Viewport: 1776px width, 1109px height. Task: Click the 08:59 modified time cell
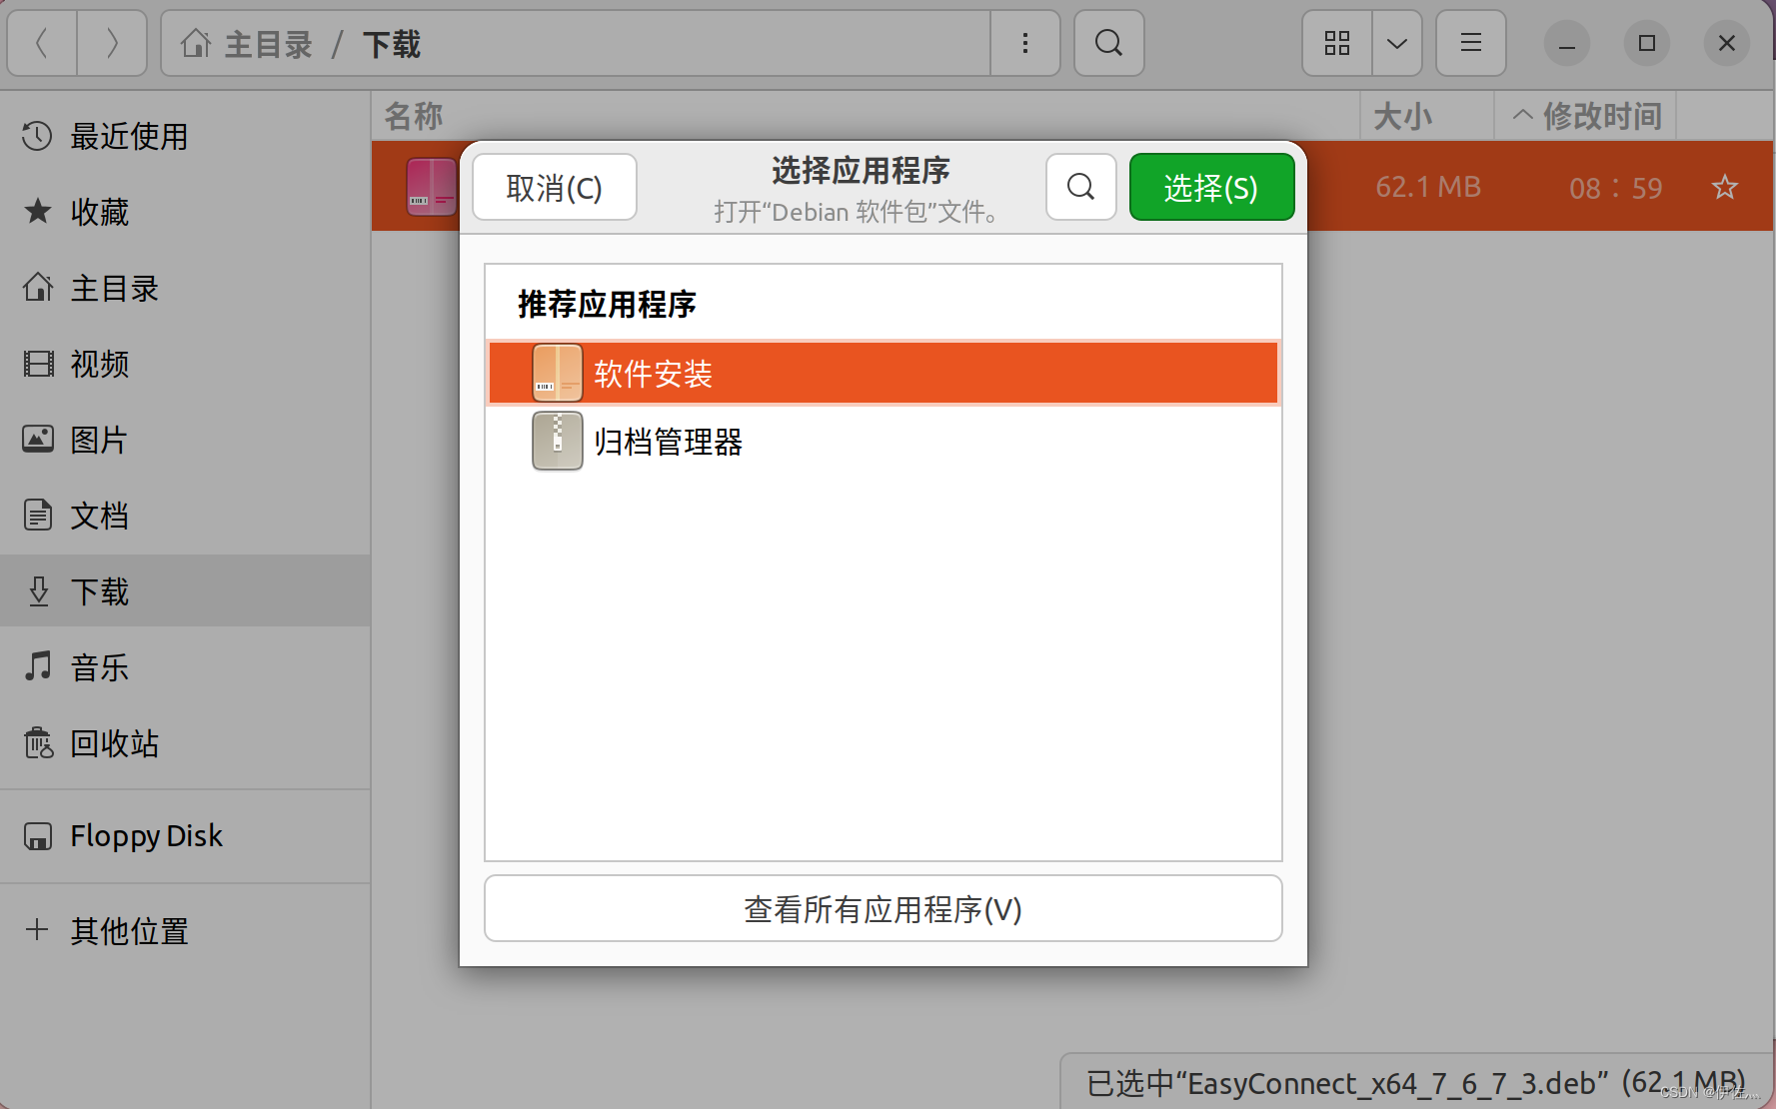point(1615,188)
